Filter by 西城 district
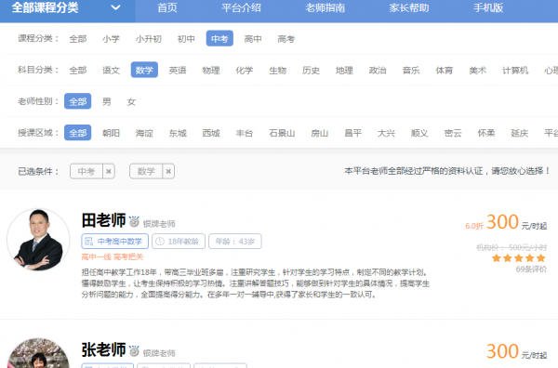This screenshot has height=368, width=558. click(211, 133)
